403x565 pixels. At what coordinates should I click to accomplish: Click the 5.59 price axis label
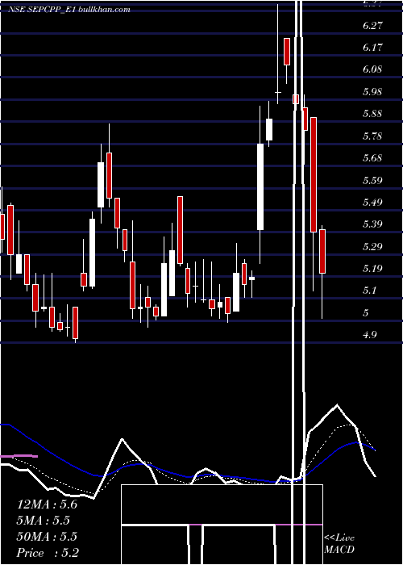pos(372,180)
